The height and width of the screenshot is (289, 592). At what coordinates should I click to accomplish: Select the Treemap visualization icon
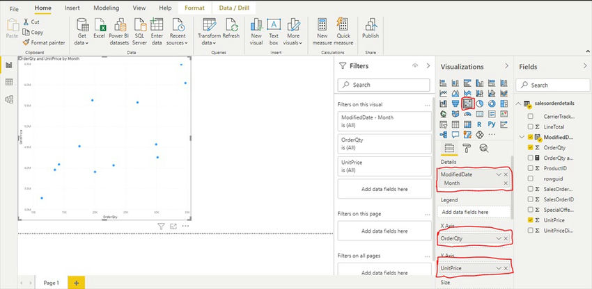tap(504, 104)
